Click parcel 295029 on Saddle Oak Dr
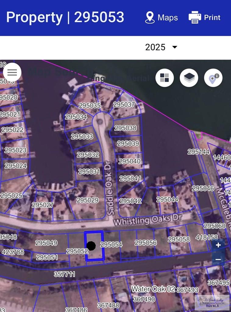Screen dimensions: 231x312 [87, 200]
